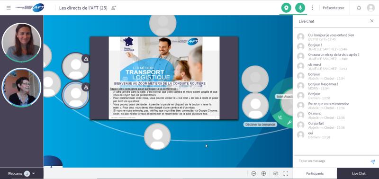The image size is (379, 179).
Task: Switch to the Participants tab
Action: [x=315, y=173]
